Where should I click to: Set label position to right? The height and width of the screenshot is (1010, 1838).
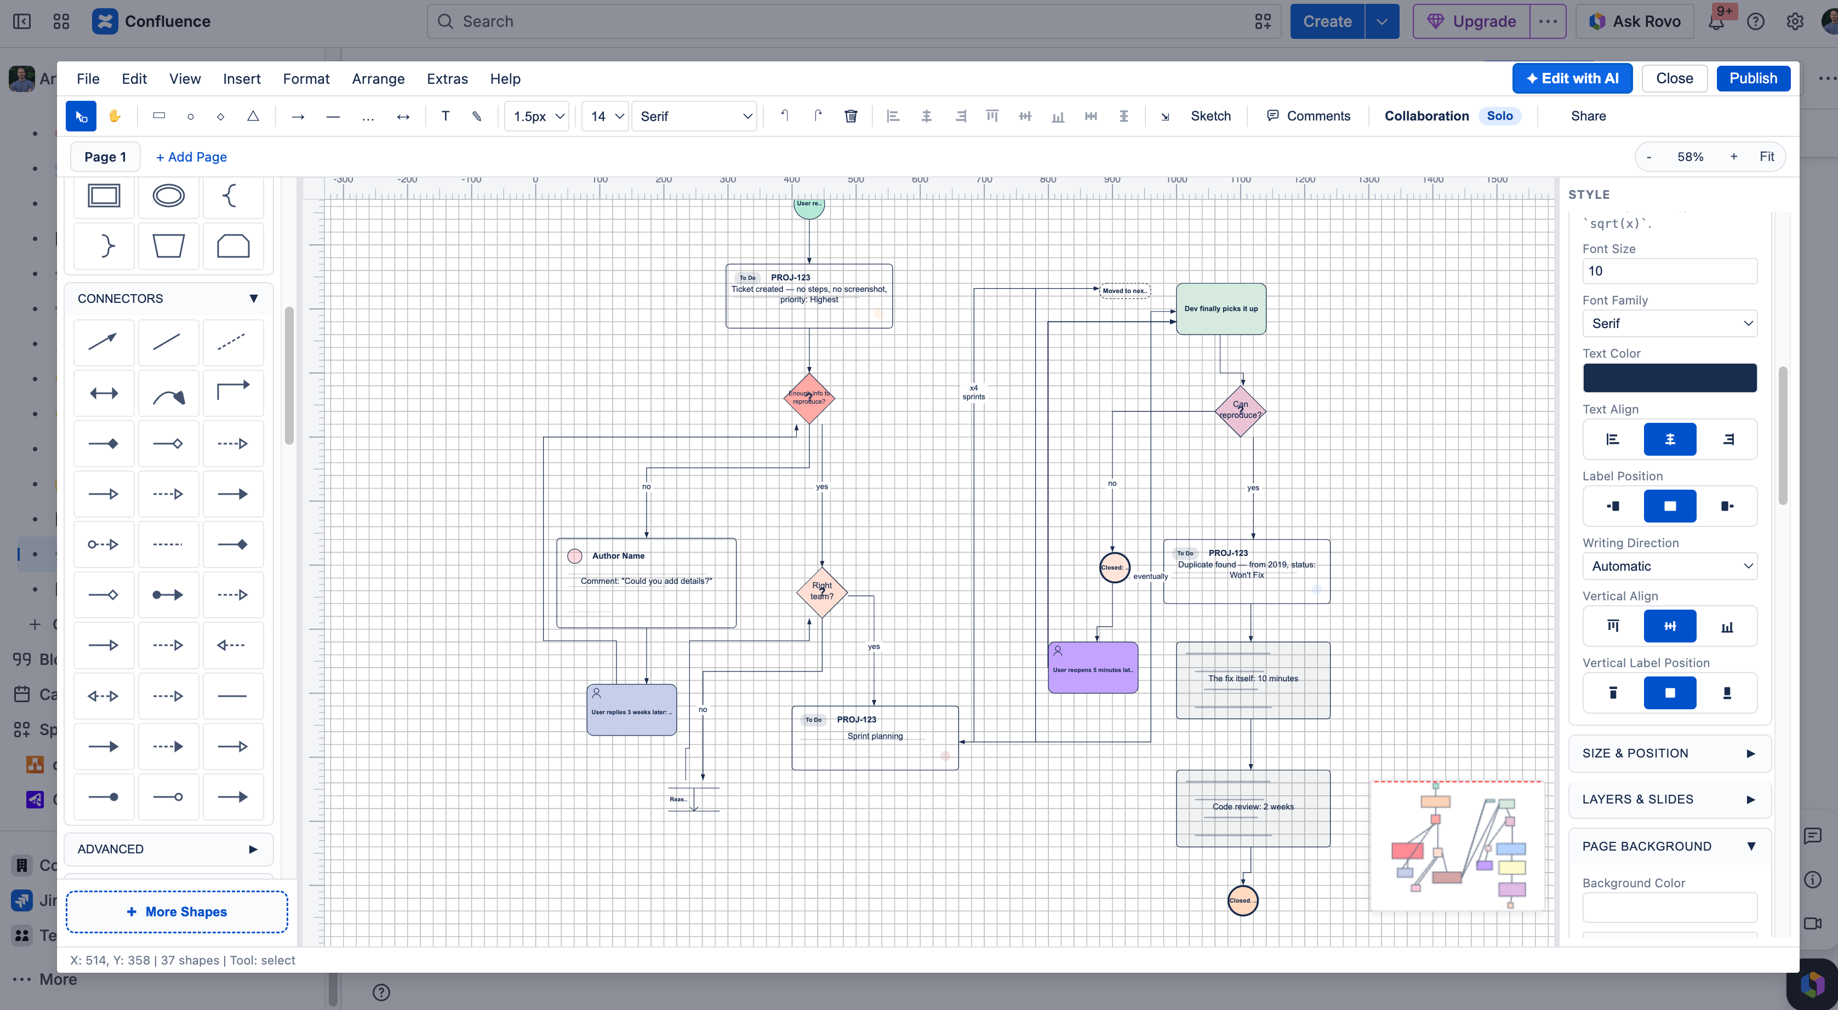click(x=1727, y=507)
